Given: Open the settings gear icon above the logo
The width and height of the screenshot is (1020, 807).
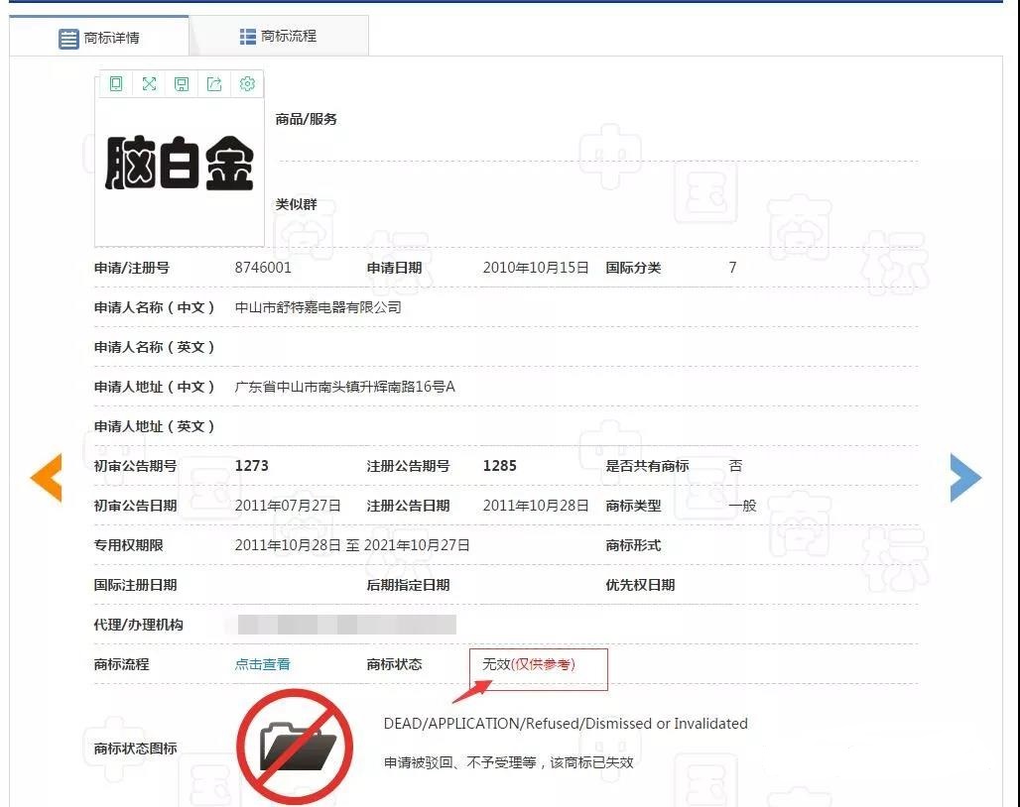Looking at the screenshot, I should pos(247,84).
